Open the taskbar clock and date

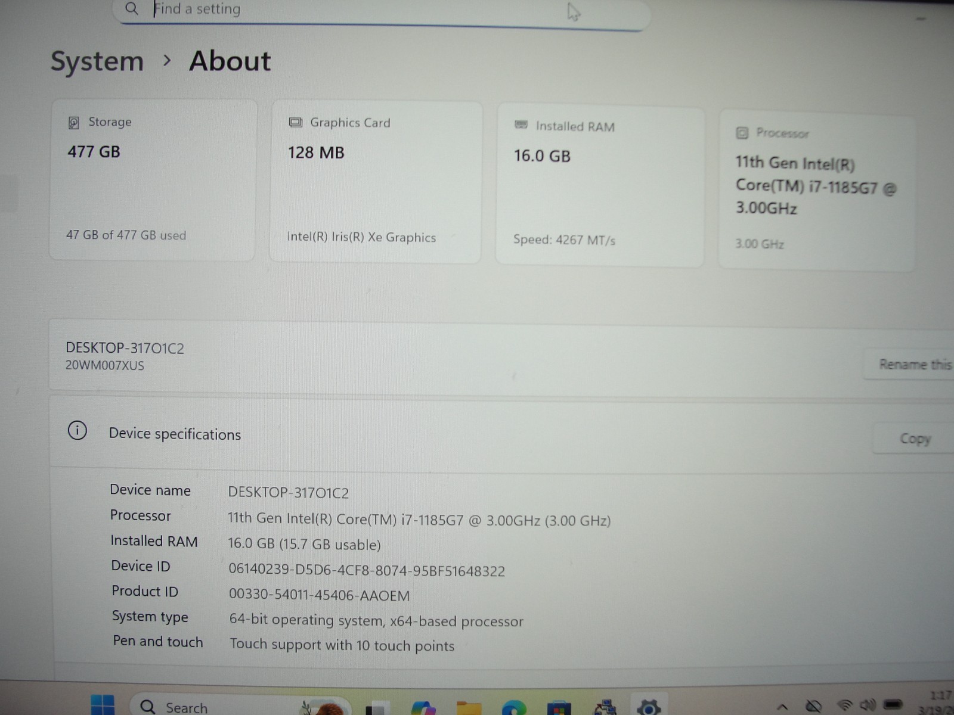click(x=937, y=702)
